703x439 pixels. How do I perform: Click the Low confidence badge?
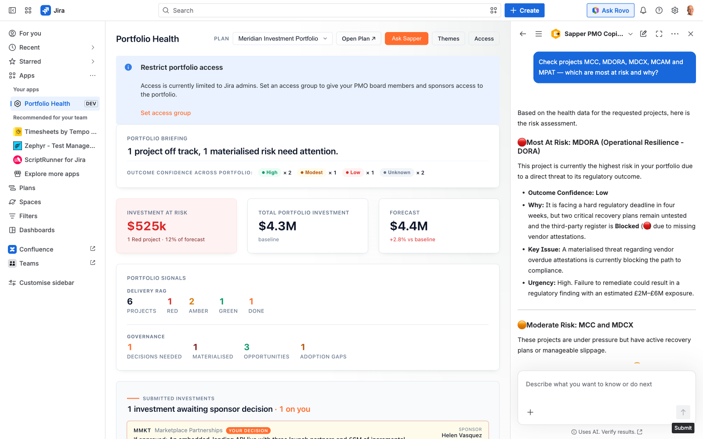[353, 173]
